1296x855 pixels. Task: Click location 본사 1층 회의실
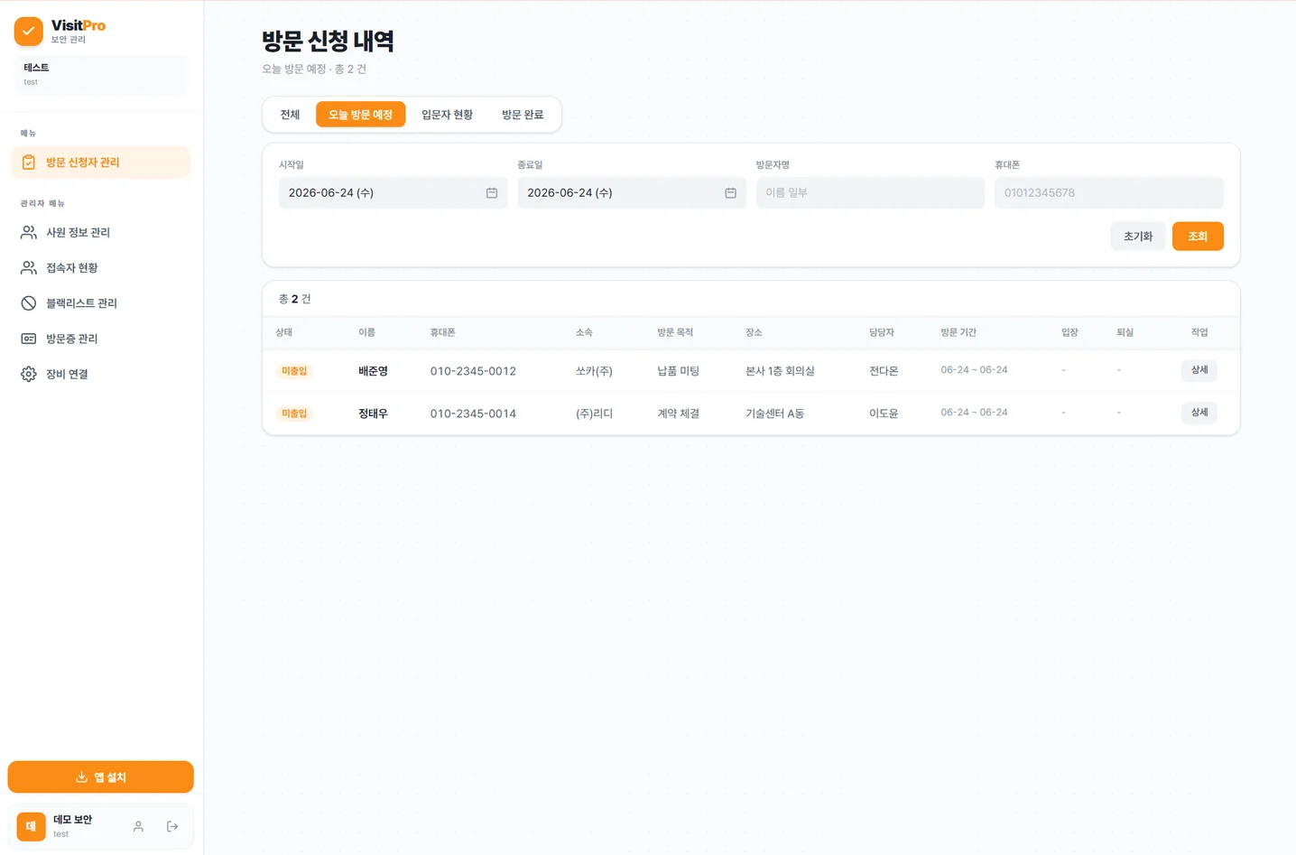(x=780, y=371)
